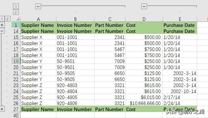Viewport: 208px width, 118px height.
Task: Select '$500.00' in row 15
Action: point(144,37)
